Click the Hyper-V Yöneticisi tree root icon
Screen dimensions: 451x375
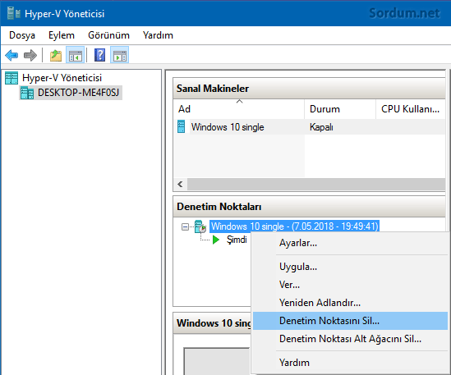[x=12, y=78]
